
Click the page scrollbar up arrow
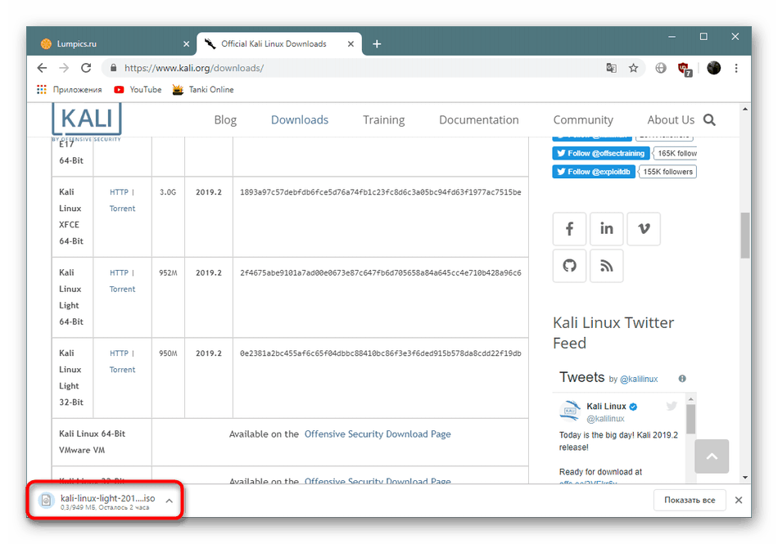pos(744,109)
